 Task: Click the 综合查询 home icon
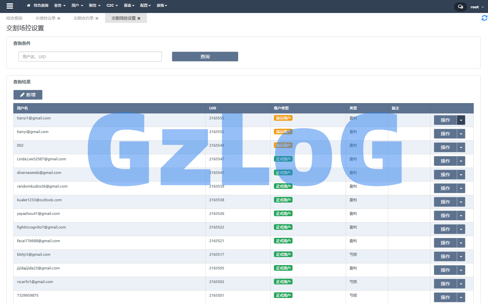29,5
